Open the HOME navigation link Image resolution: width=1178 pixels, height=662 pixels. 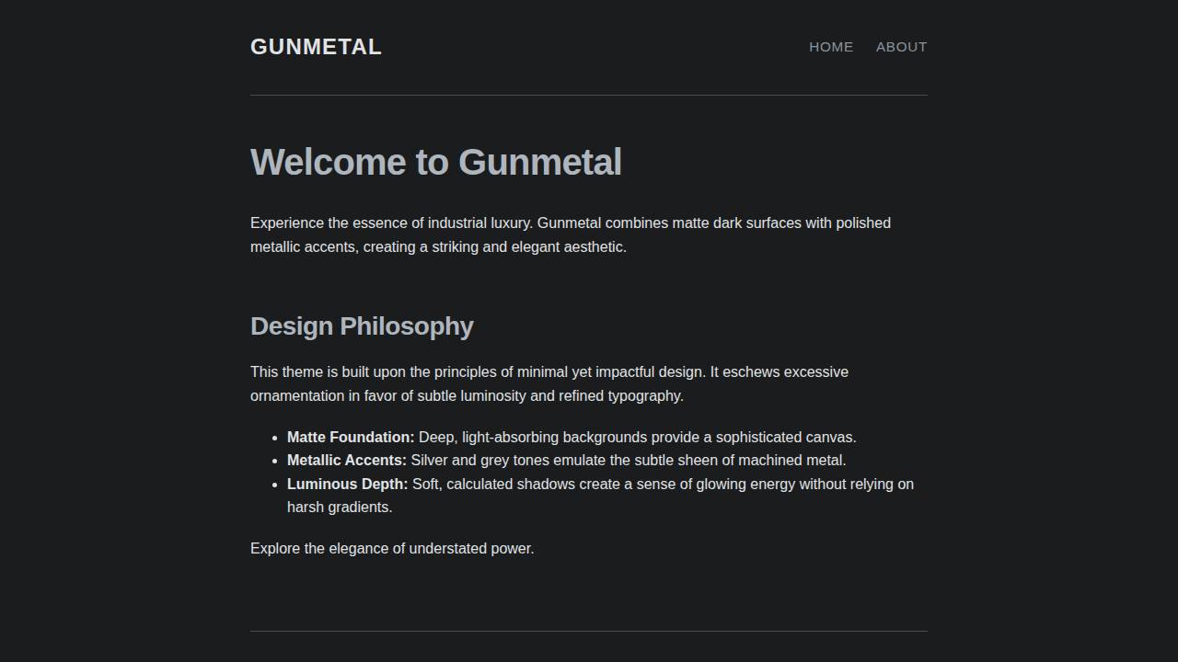click(x=830, y=47)
